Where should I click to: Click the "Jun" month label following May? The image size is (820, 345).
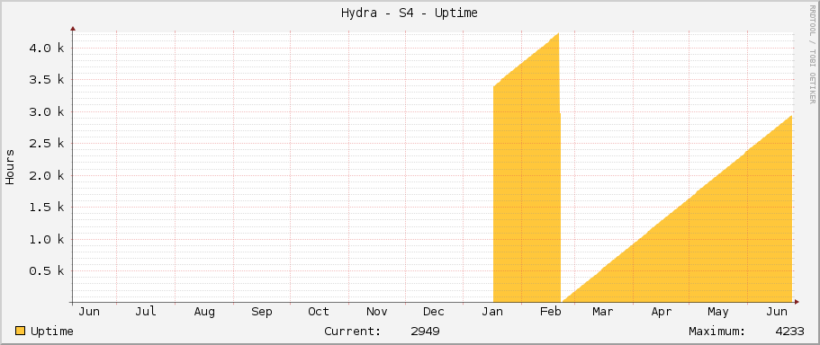(x=777, y=312)
